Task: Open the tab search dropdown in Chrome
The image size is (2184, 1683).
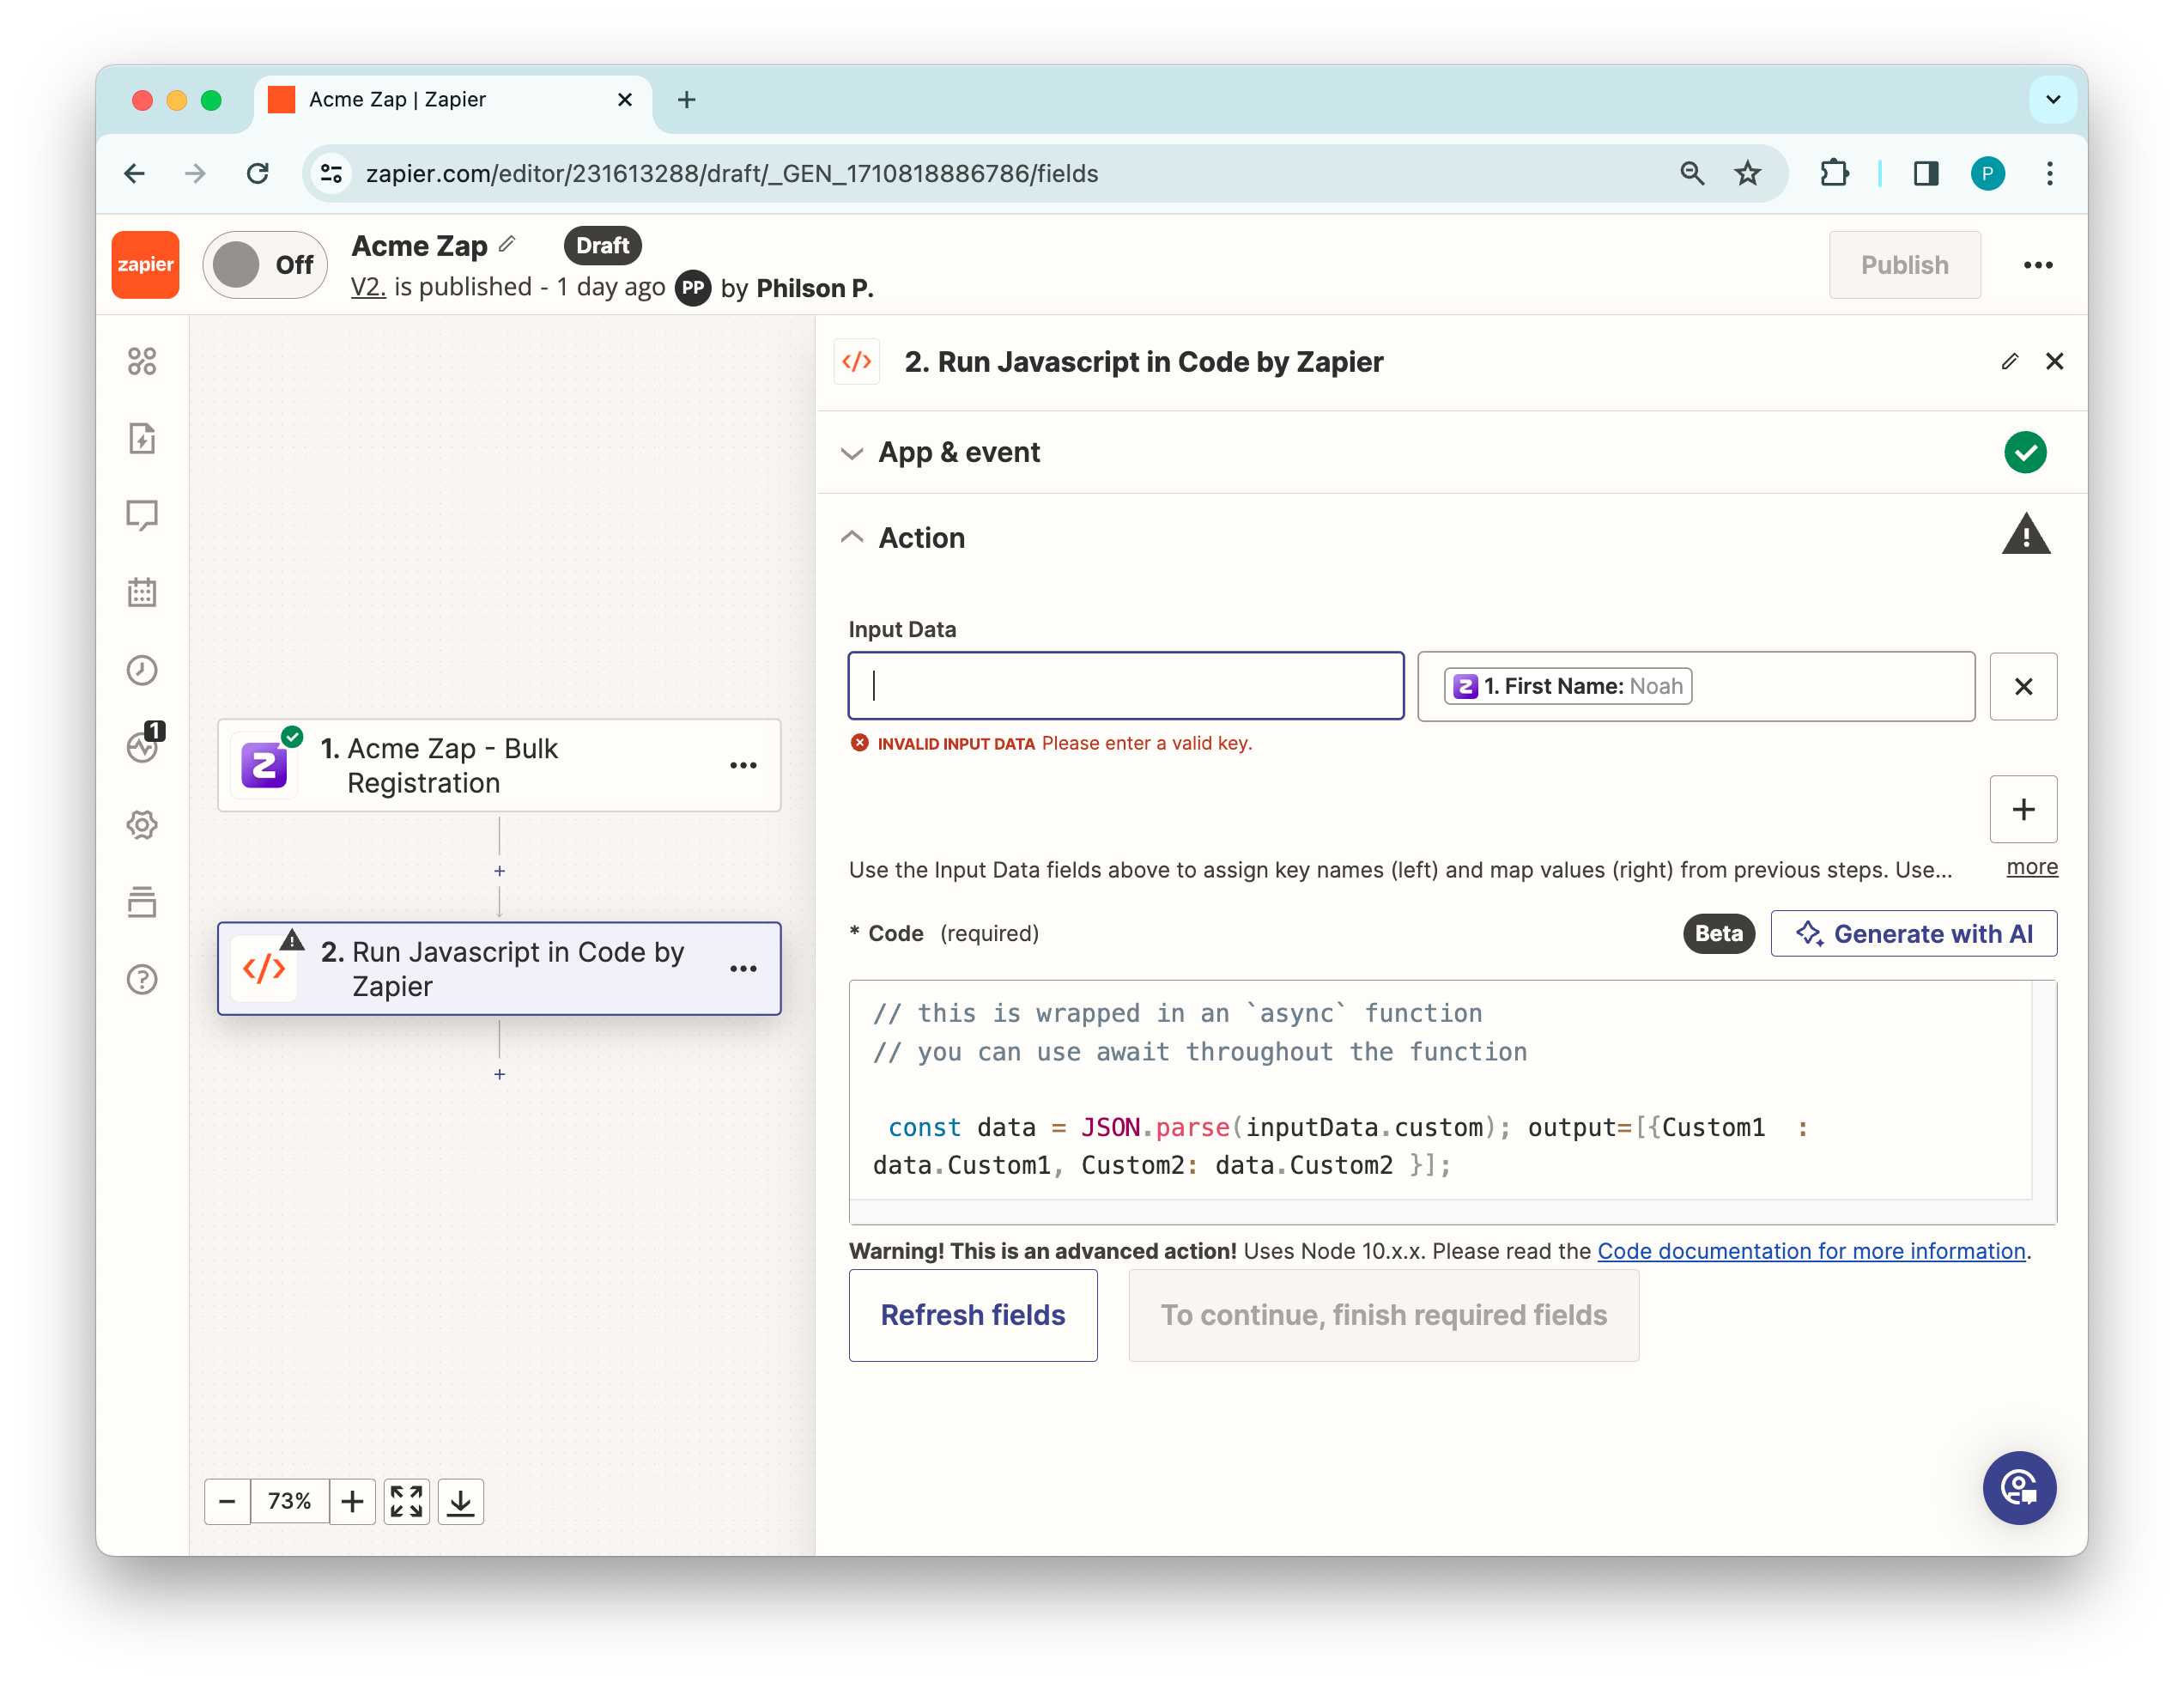Action: click(x=2052, y=99)
